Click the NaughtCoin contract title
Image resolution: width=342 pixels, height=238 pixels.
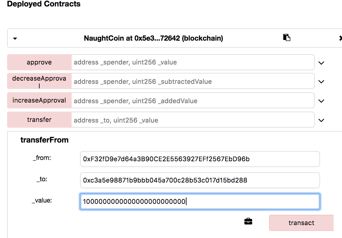click(x=153, y=38)
